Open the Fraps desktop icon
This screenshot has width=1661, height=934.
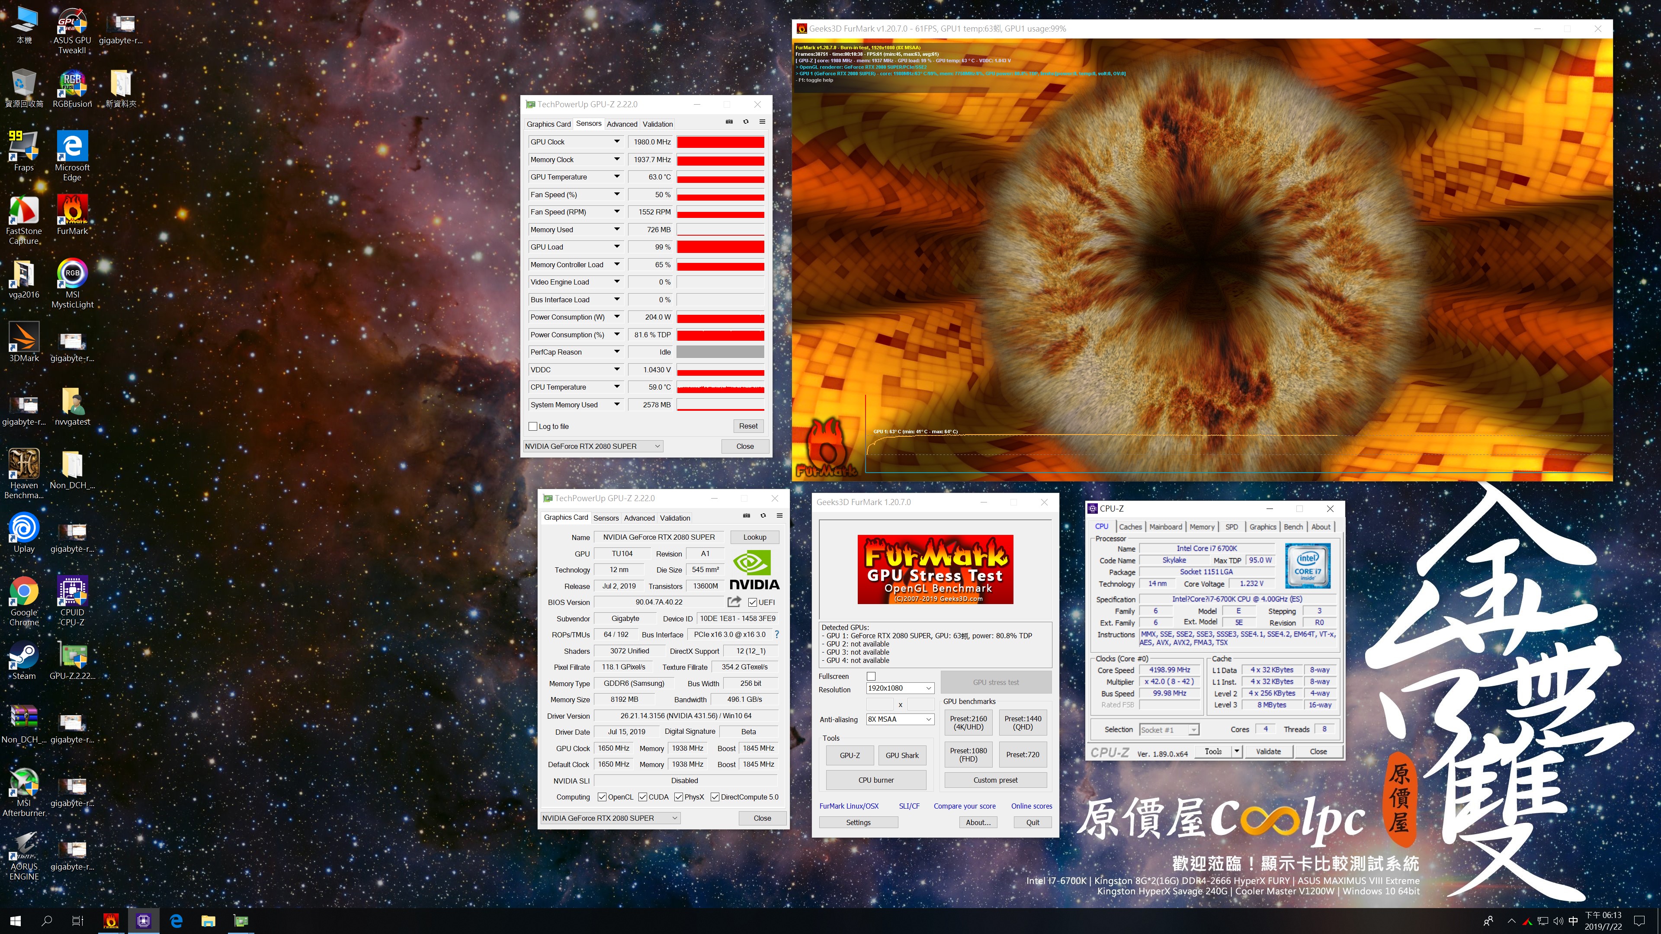[24, 151]
